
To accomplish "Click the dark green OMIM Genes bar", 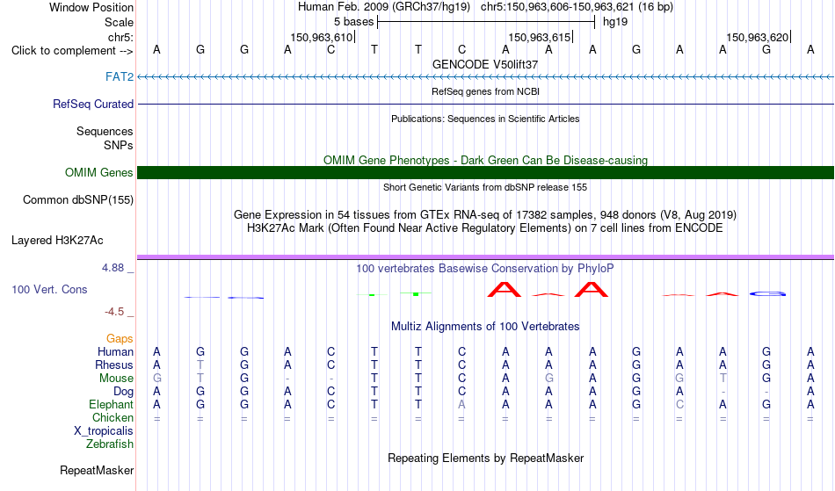I will coord(485,172).
